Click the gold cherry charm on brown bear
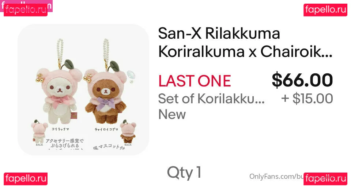351x189 pixels. click(88, 77)
